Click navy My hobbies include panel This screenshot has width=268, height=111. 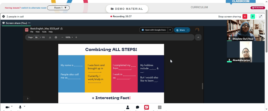pyautogui.click(x=151, y=74)
